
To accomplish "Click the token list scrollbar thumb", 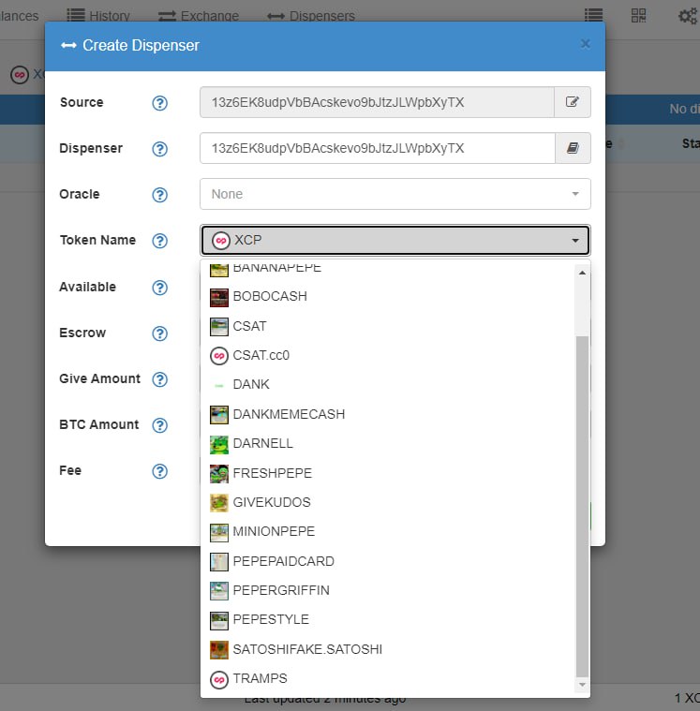I will 583,507.
